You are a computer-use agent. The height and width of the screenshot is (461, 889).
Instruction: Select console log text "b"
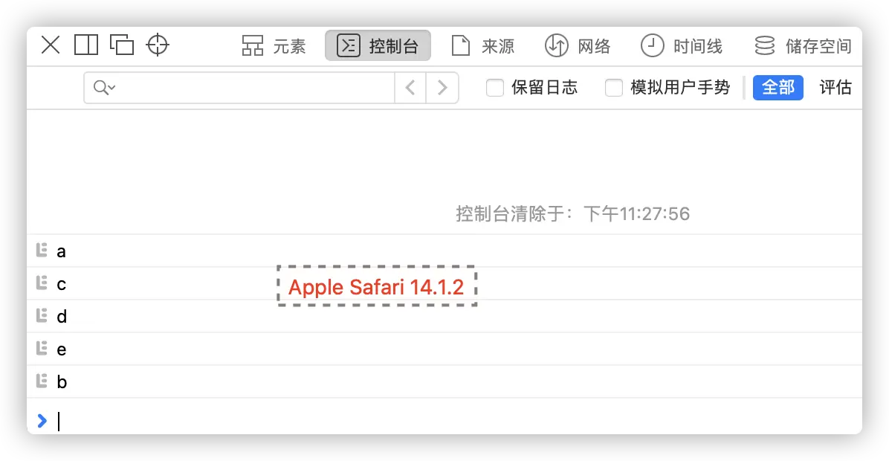(x=62, y=381)
